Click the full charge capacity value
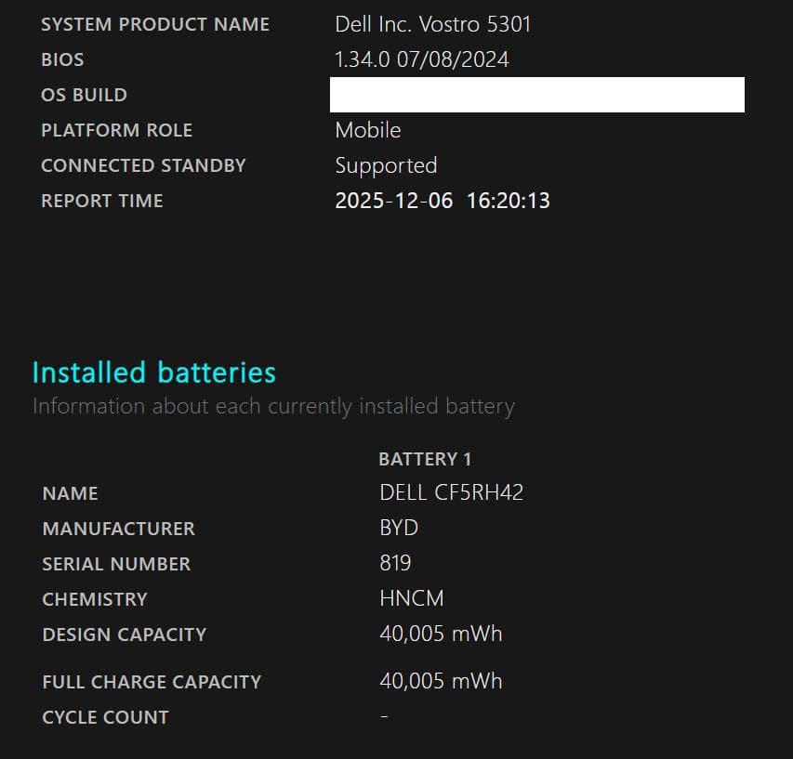793x759 pixels. pyautogui.click(x=439, y=681)
